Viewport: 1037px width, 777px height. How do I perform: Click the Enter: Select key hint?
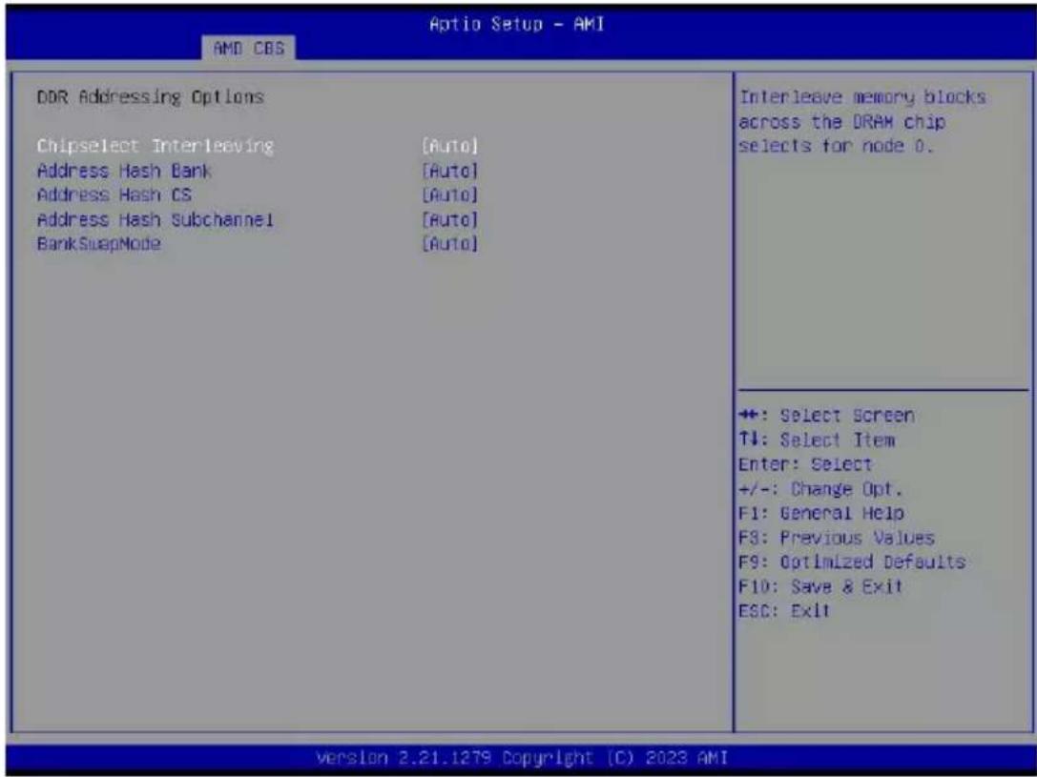pyautogui.click(x=805, y=464)
